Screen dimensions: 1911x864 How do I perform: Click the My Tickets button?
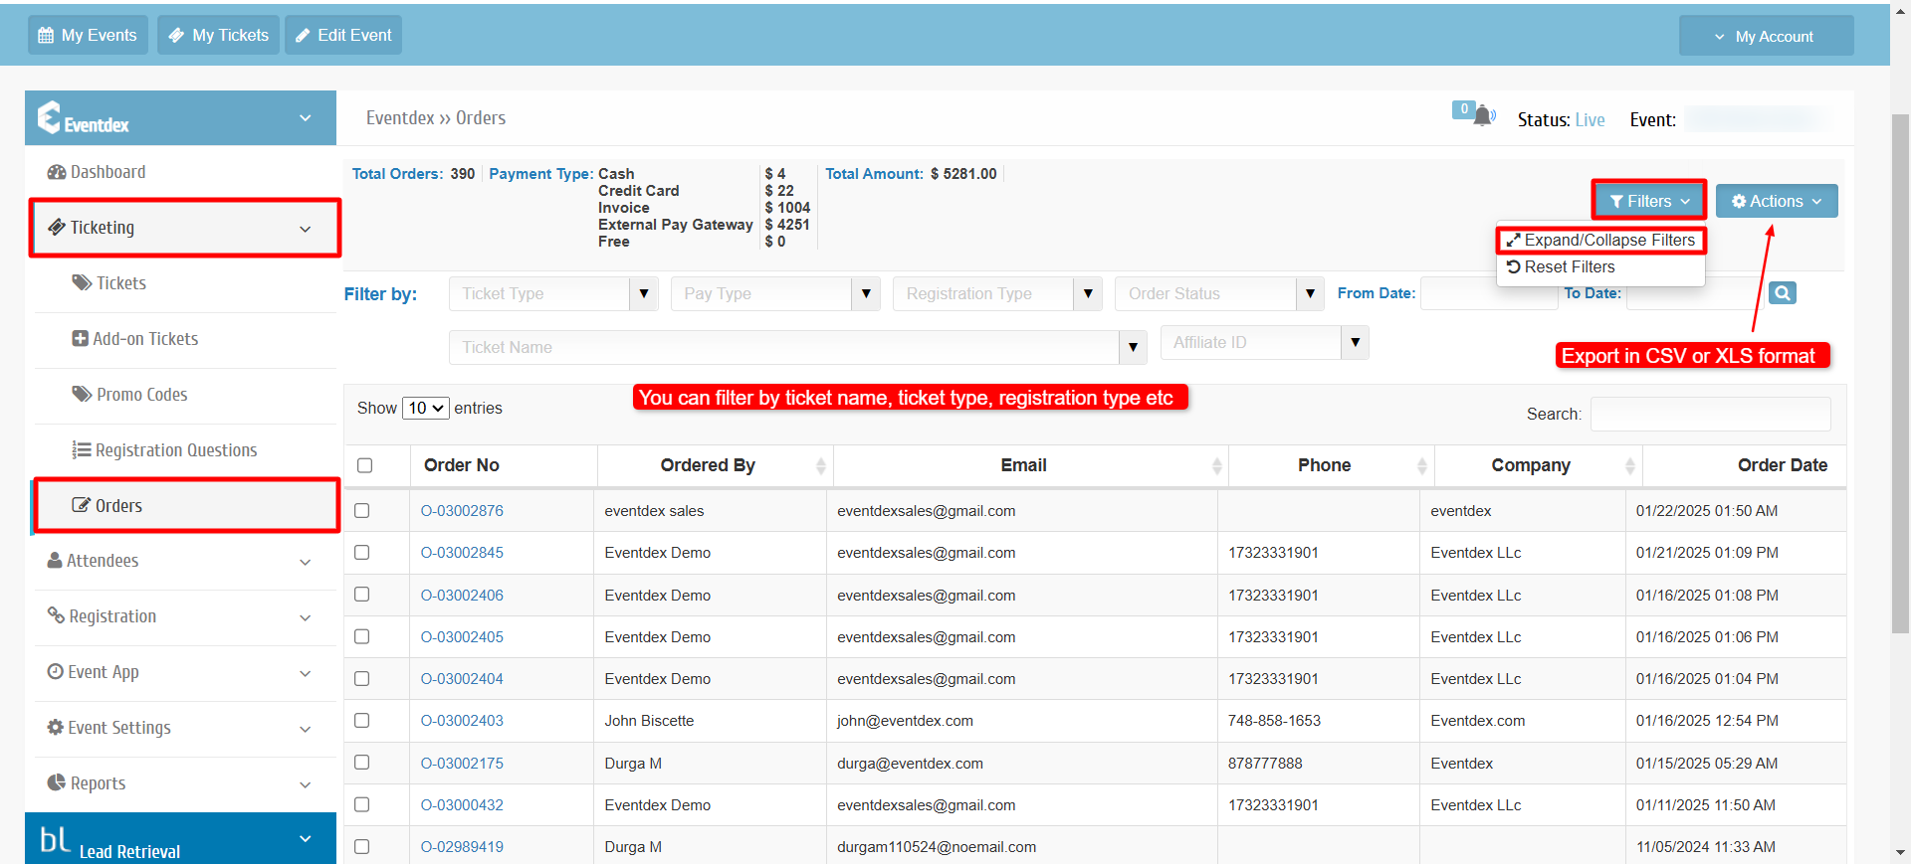(218, 35)
